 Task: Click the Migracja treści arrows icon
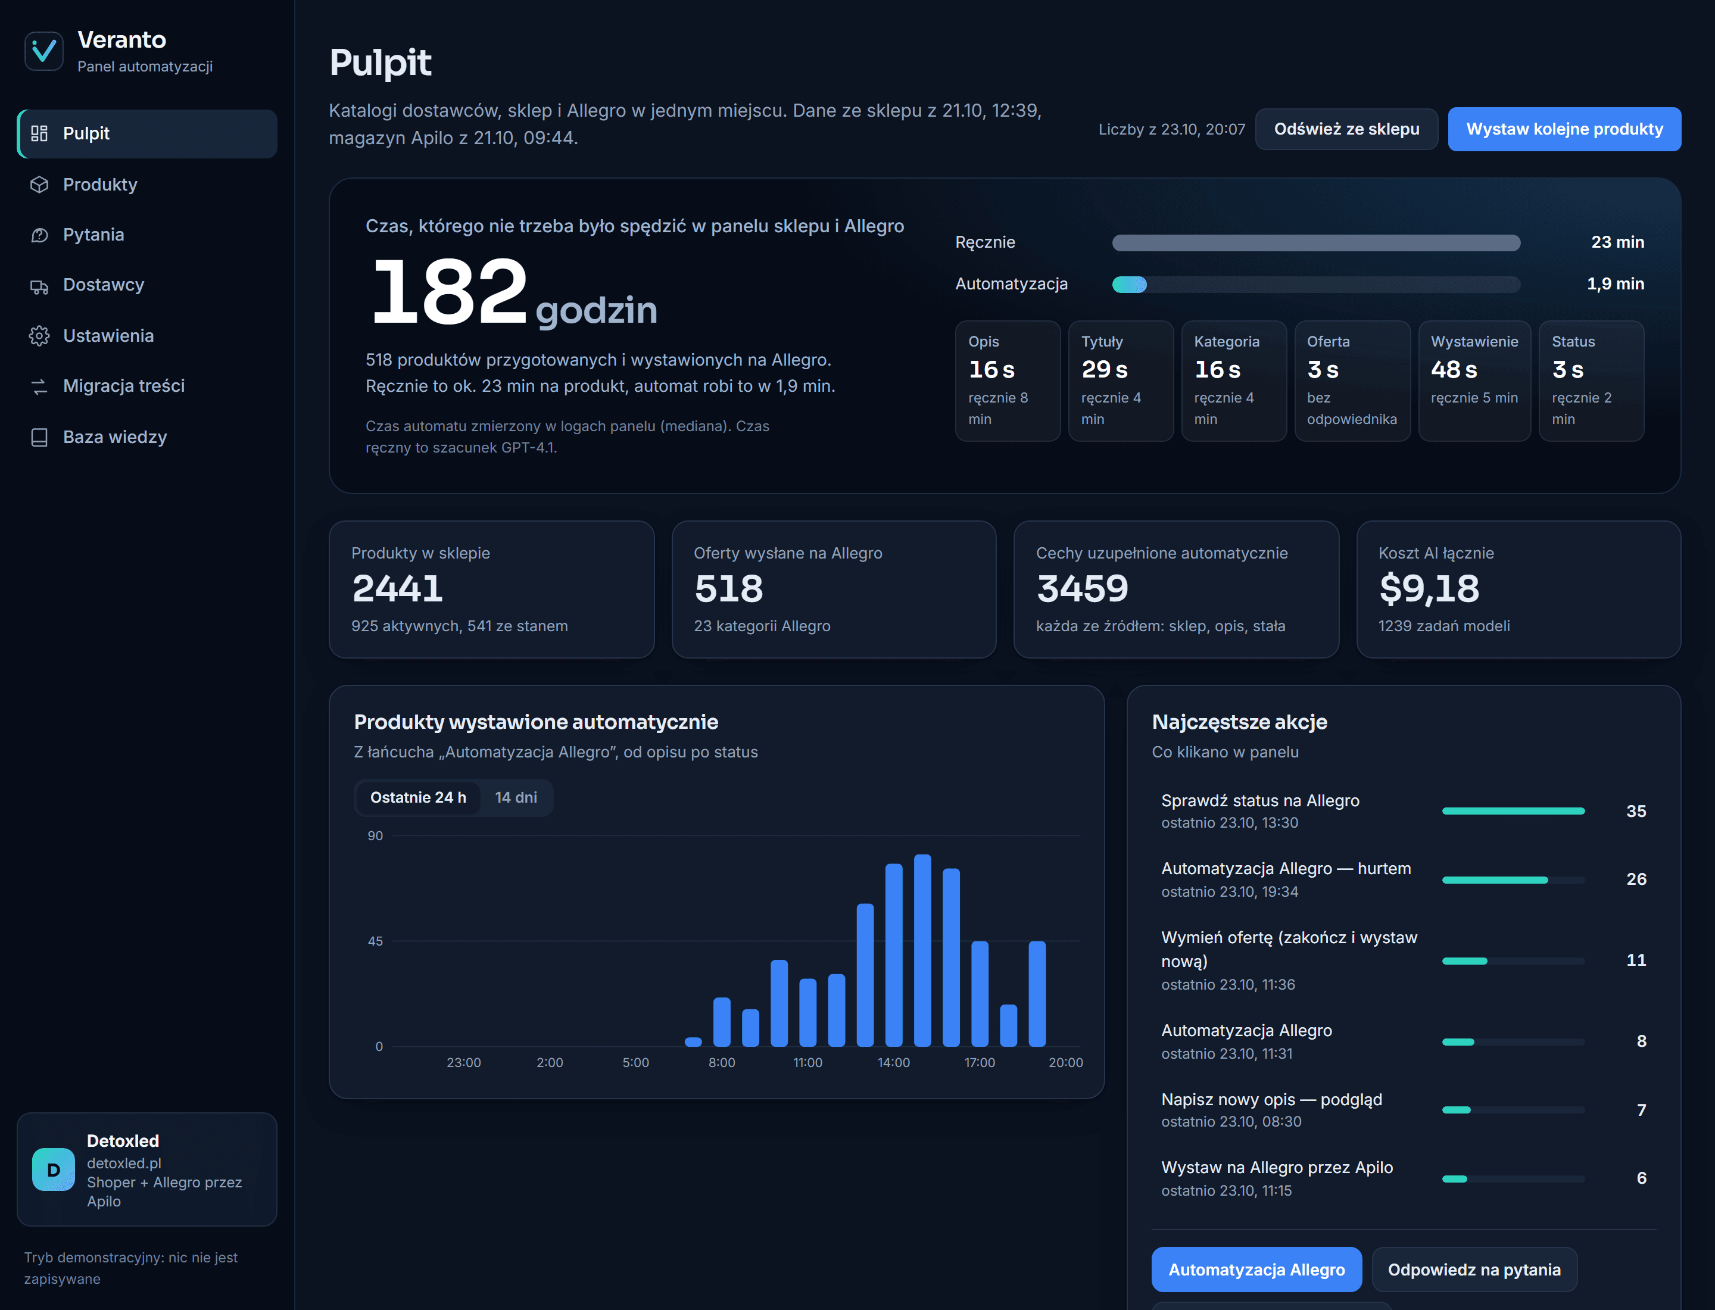(39, 386)
